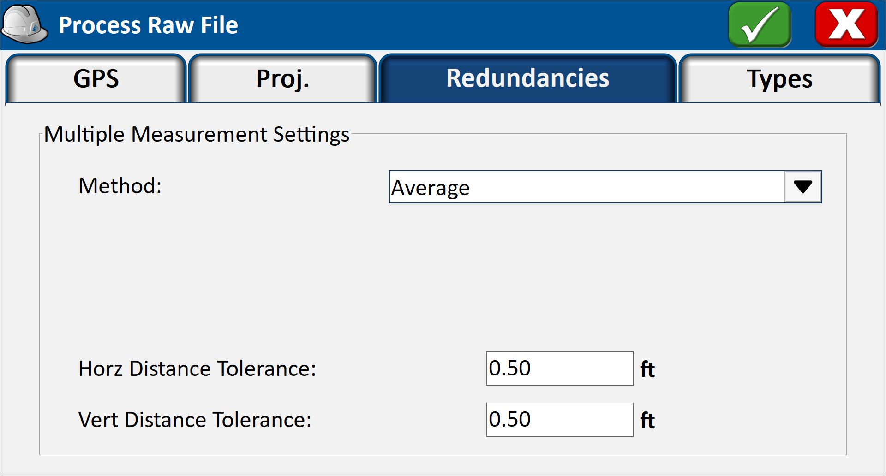This screenshot has width=886, height=476.
Task: Click the Method: label
Action: pyautogui.click(x=120, y=186)
